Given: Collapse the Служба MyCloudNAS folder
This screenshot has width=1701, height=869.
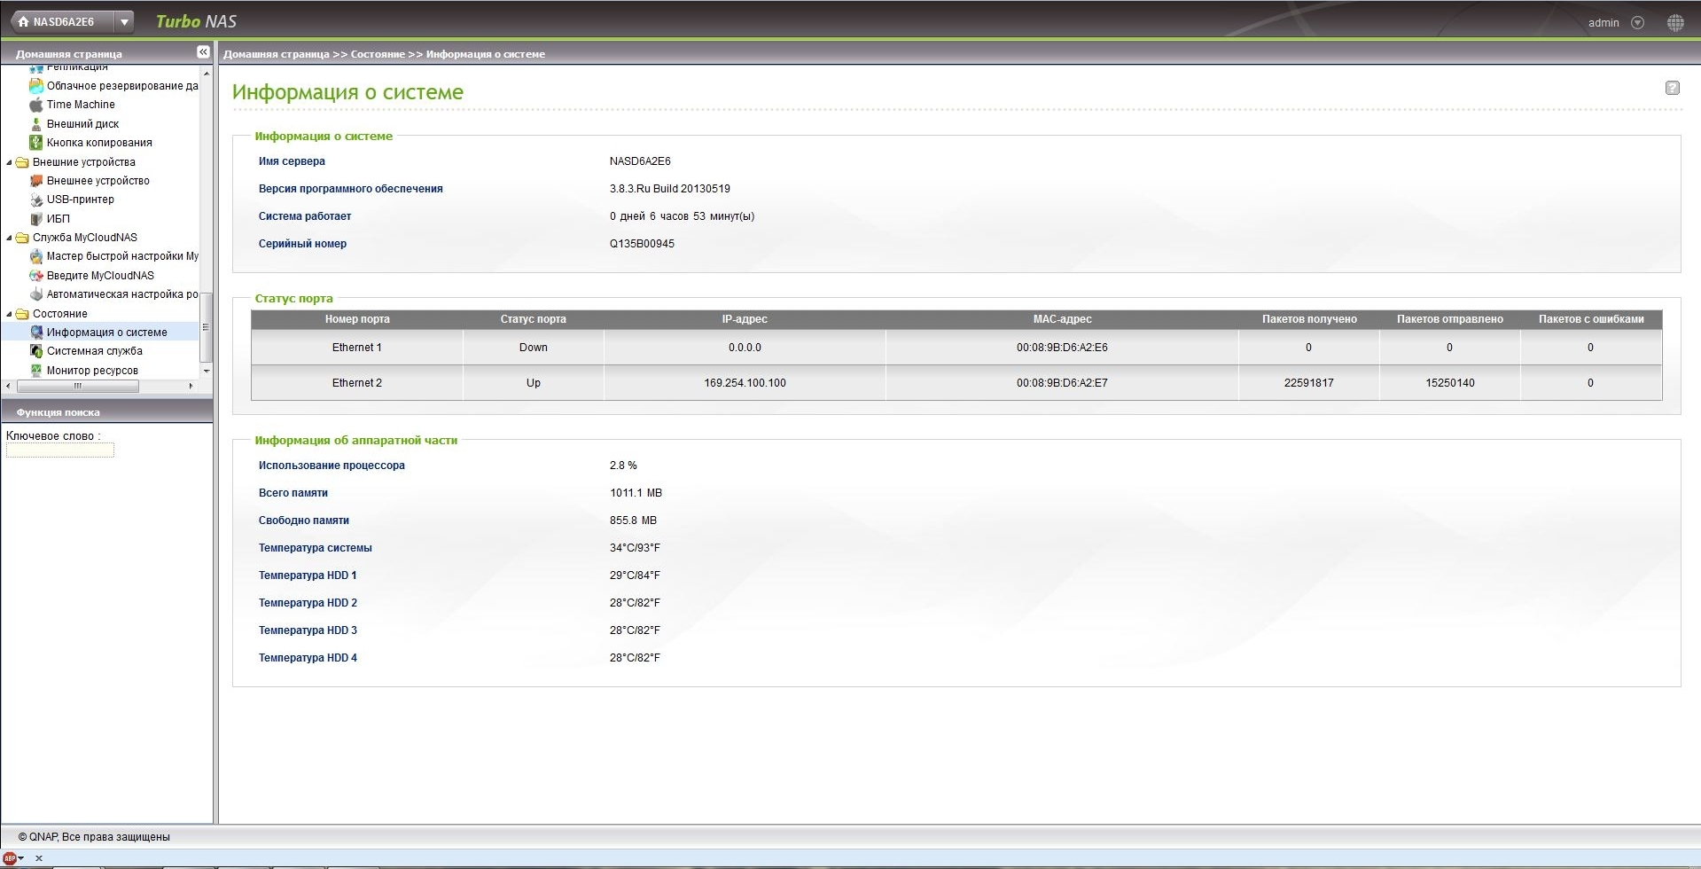Looking at the screenshot, I should click(10, 238).
